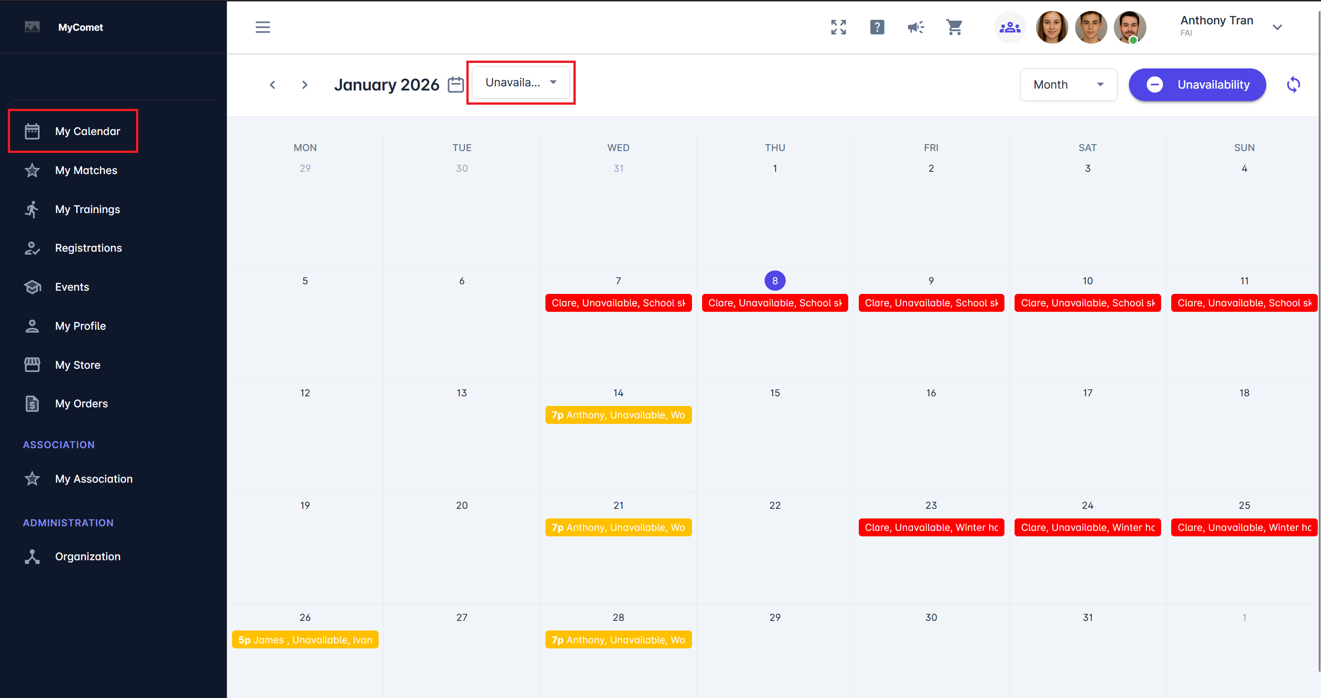Open announcements megaphone icon
Image resolution: width=1321 pixels, height=698 pixels.
click(x=915, y=27)
